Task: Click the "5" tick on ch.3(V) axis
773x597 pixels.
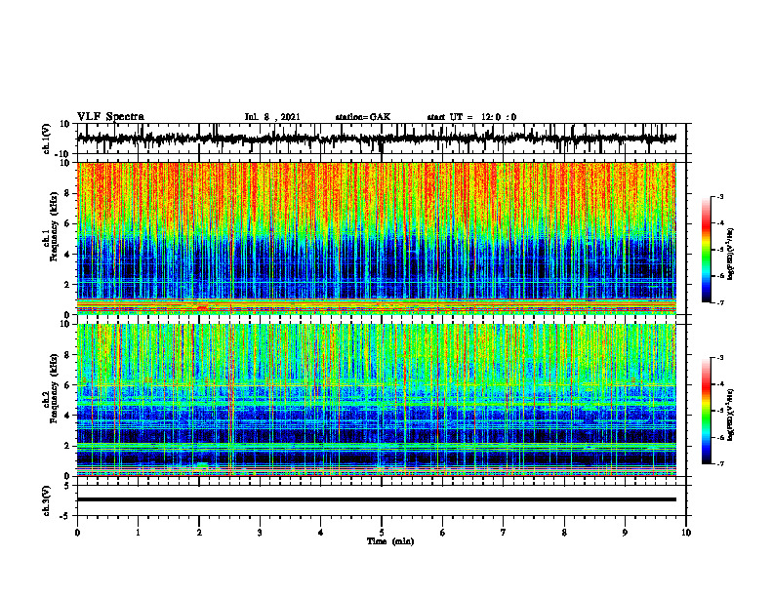Action: 68,486
